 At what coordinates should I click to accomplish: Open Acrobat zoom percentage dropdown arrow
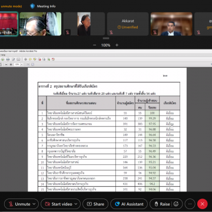pyautogui.click(x=22, y=64)
